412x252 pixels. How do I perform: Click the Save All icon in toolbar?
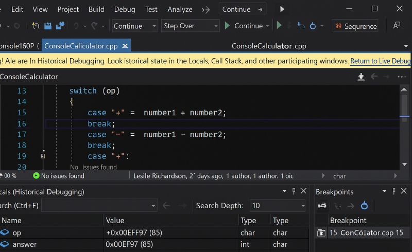pyautogui.click(x=60, y=26)
